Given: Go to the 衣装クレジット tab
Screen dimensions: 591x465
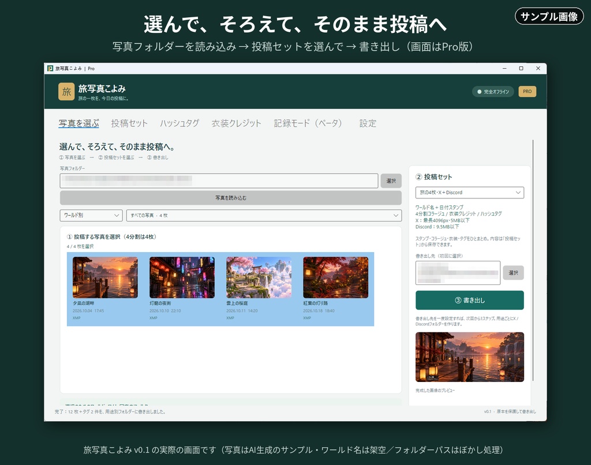Looking at the screenshot, I should click(x=236, y=123).
